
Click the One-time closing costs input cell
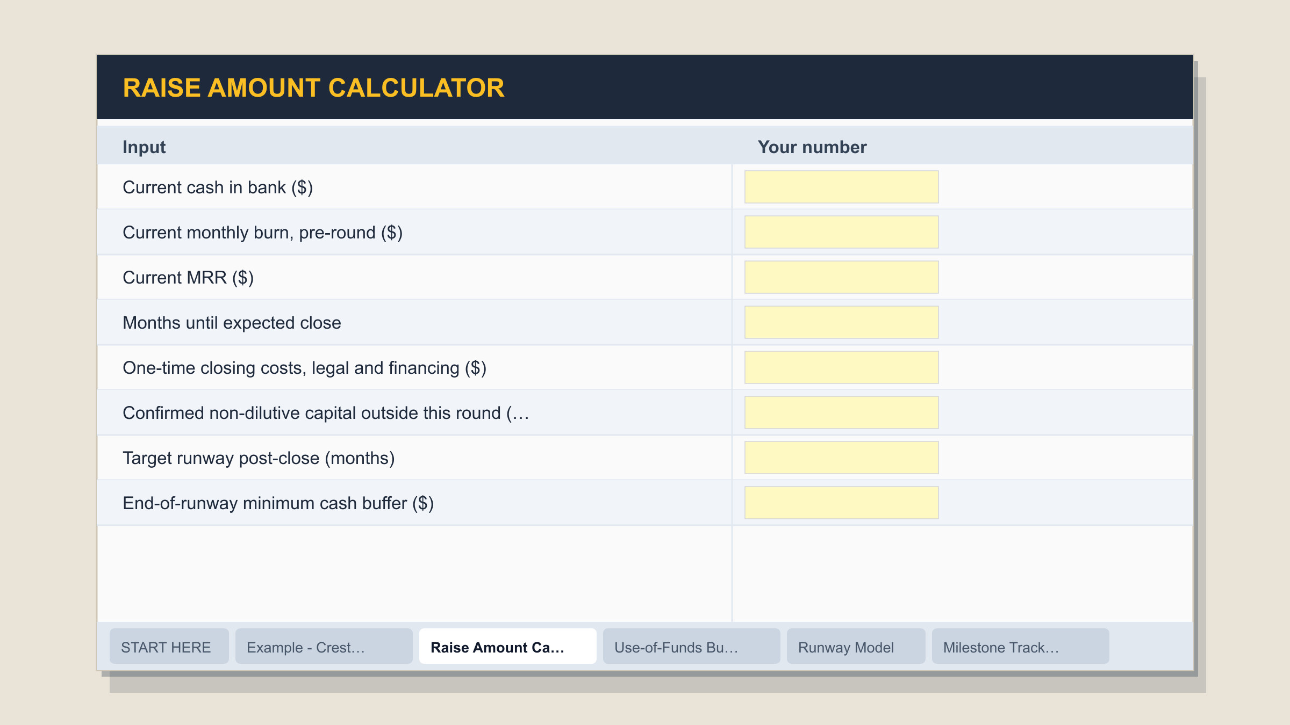(x=841, y=367)
